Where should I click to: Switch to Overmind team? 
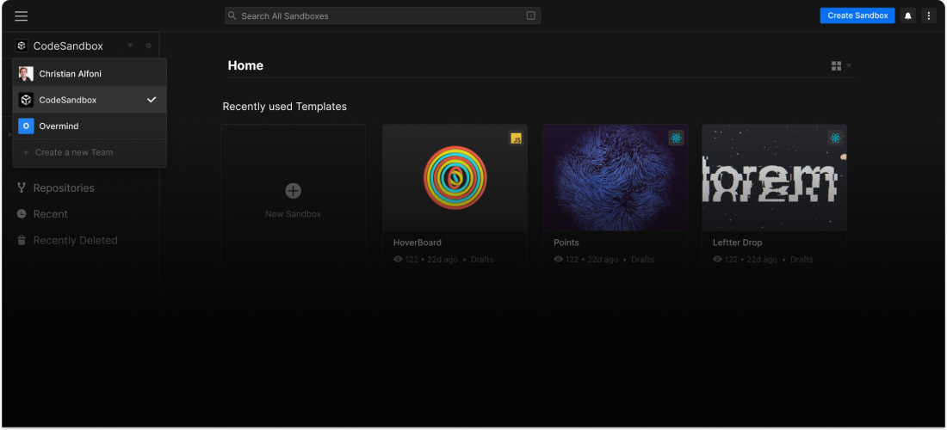[90, 126]
